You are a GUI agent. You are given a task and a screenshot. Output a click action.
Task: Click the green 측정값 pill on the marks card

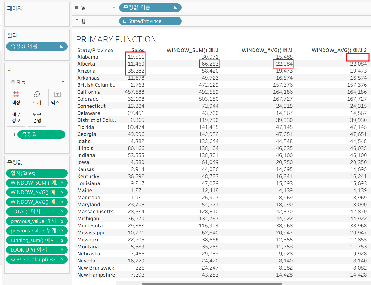tap(41, 134)
